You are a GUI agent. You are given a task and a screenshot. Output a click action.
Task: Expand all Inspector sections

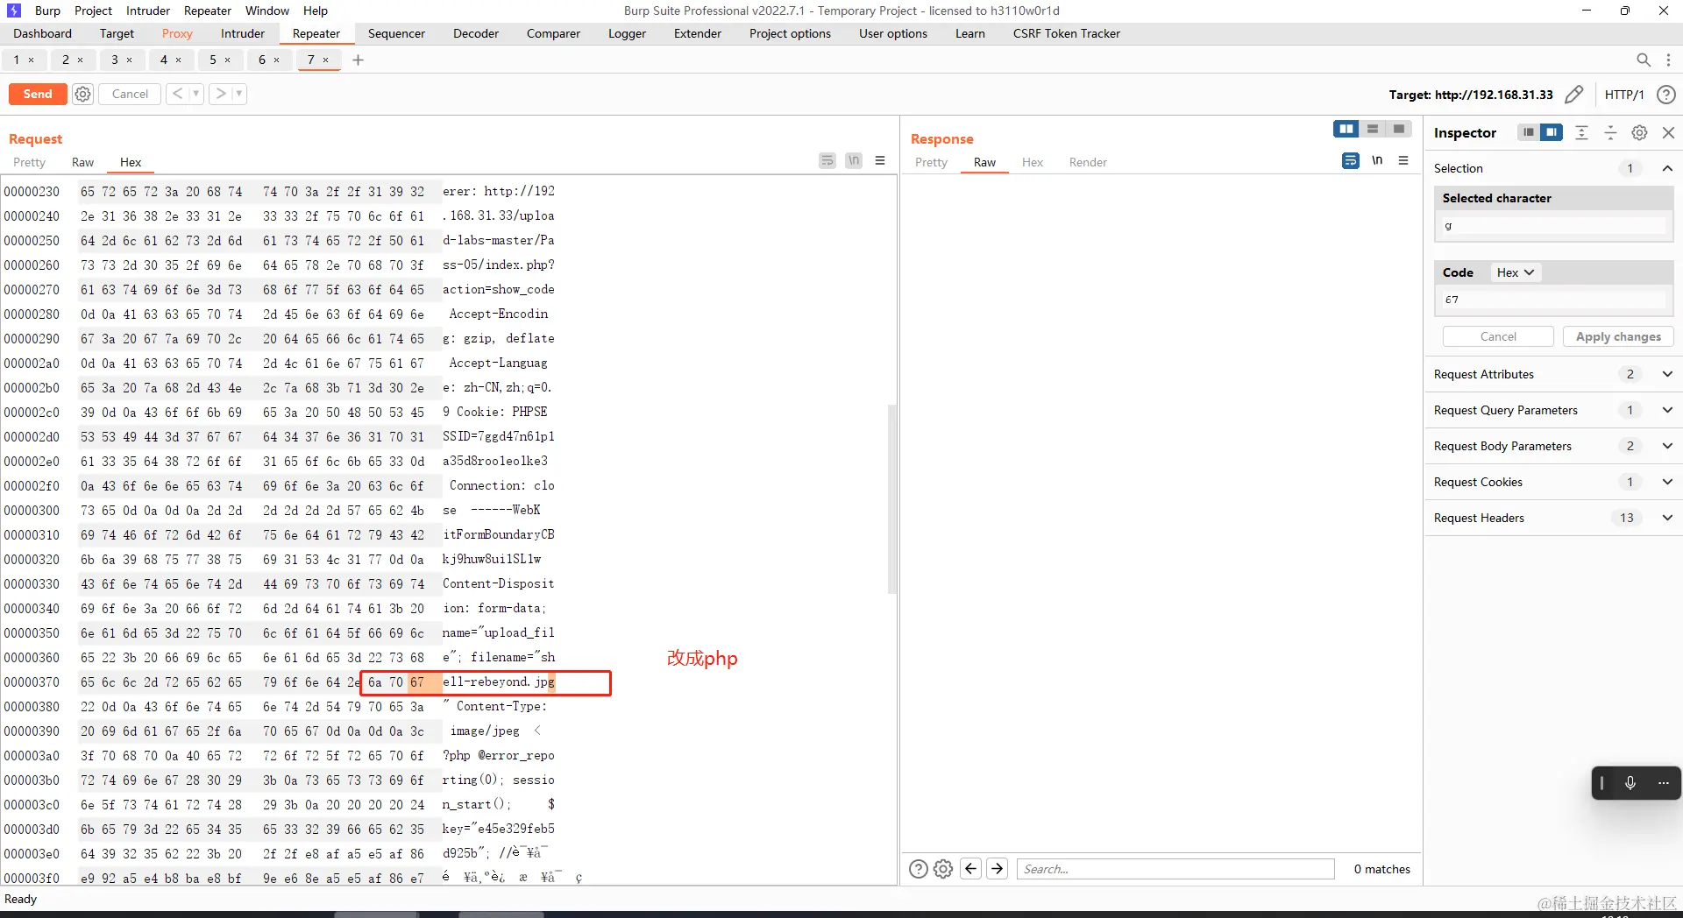coord(1581,132)
